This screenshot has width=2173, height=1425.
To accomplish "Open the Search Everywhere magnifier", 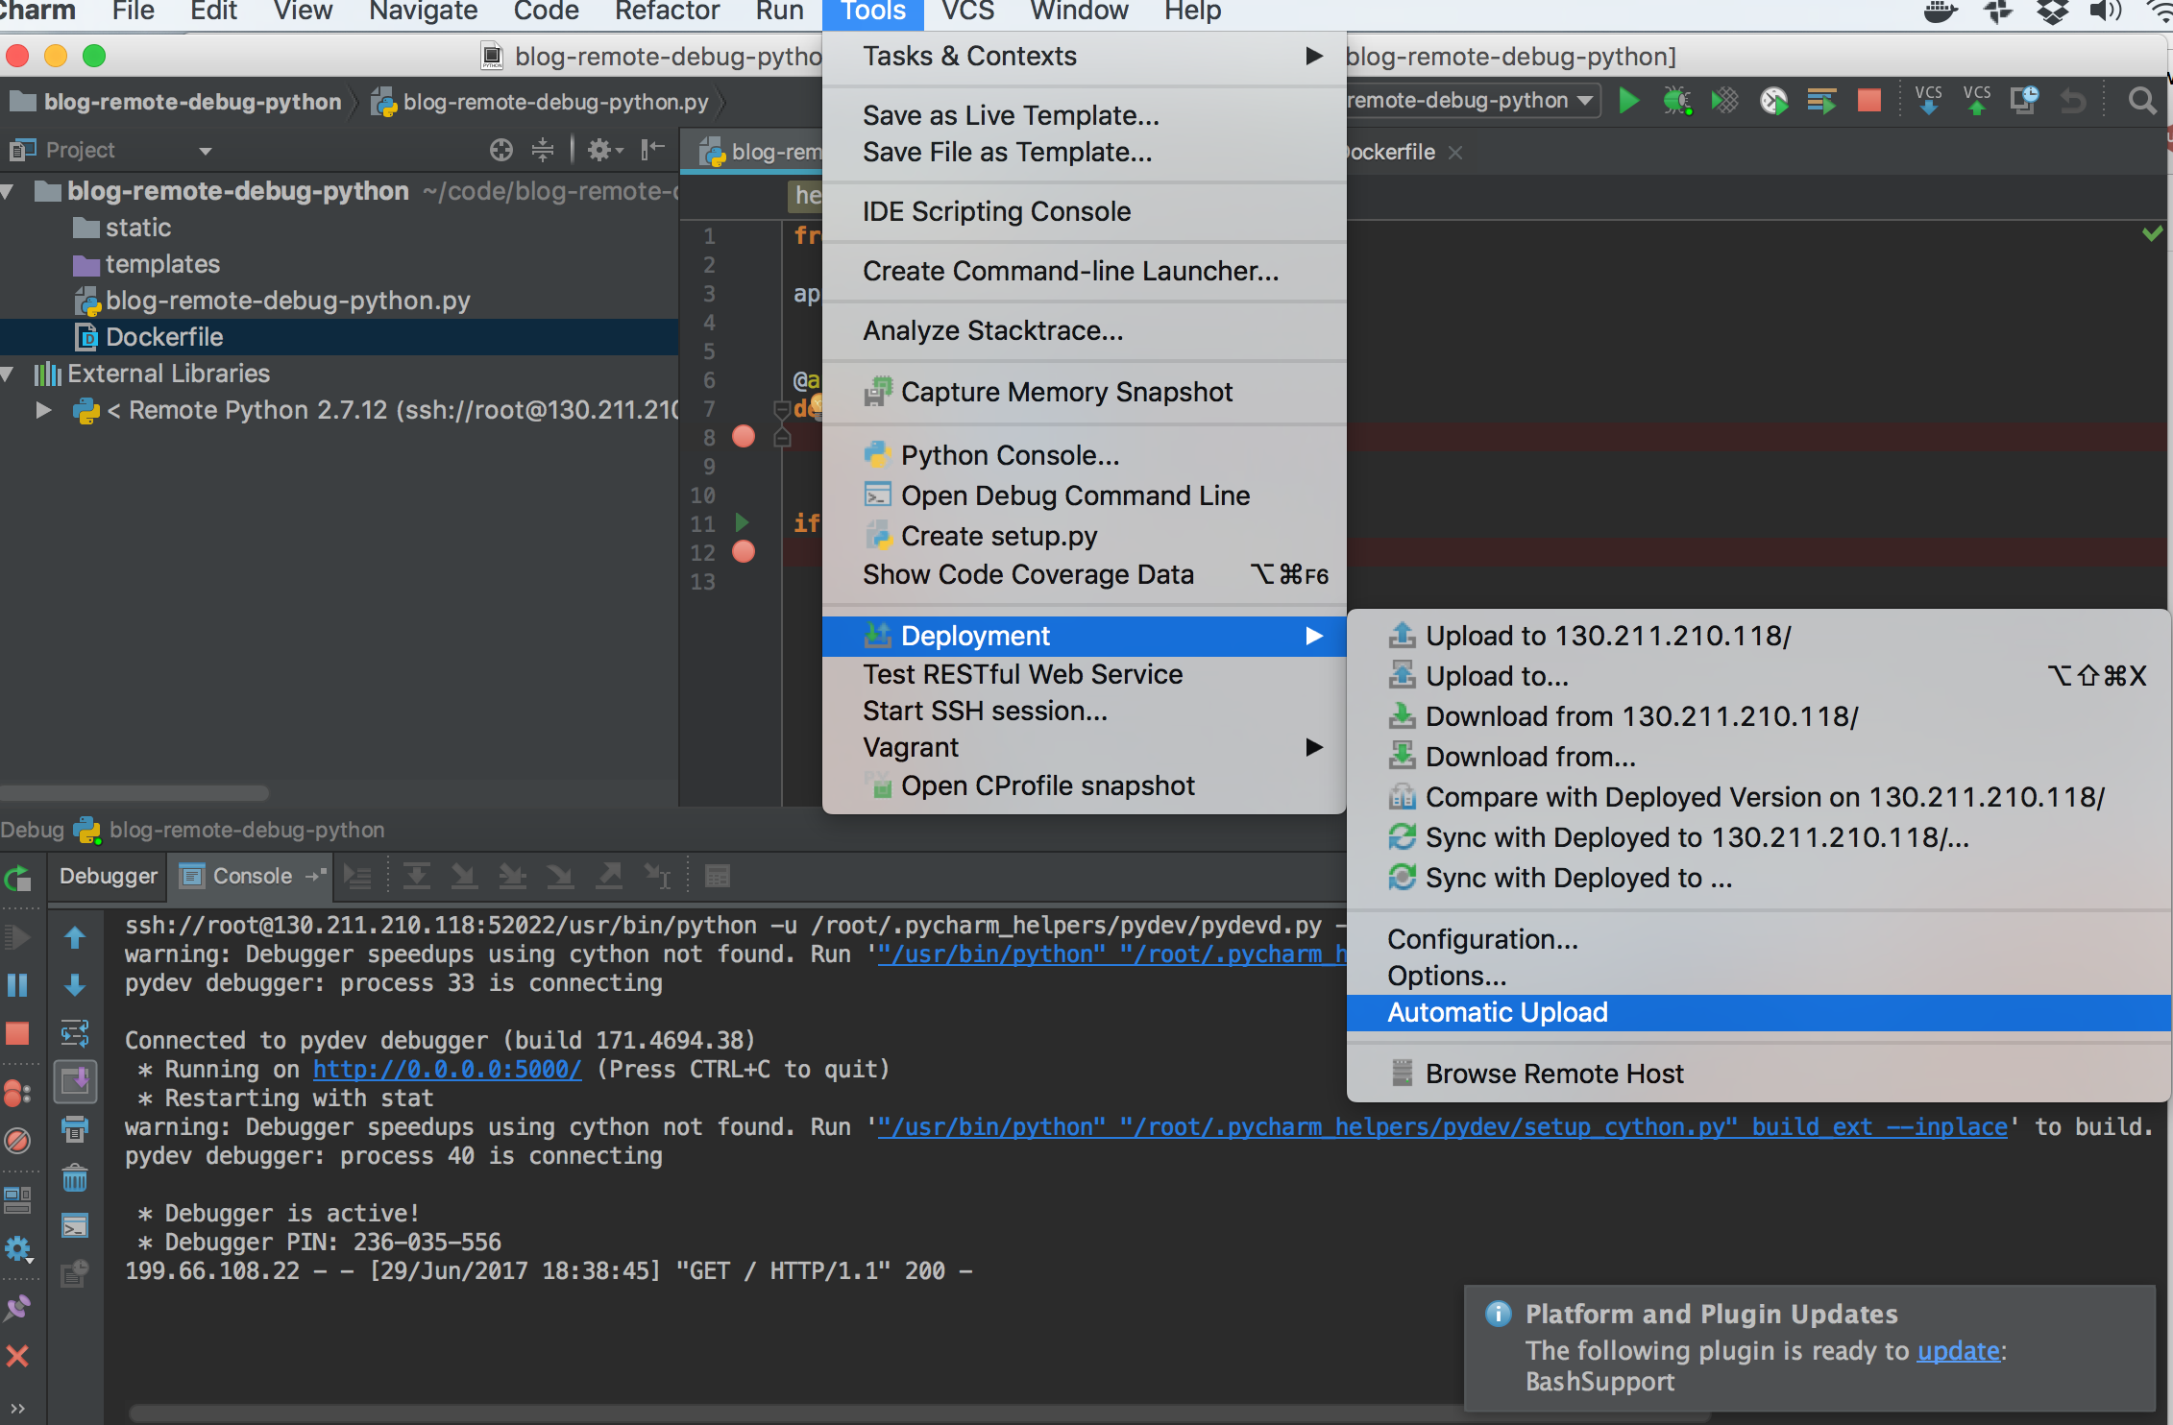I will click(2141, 101).
